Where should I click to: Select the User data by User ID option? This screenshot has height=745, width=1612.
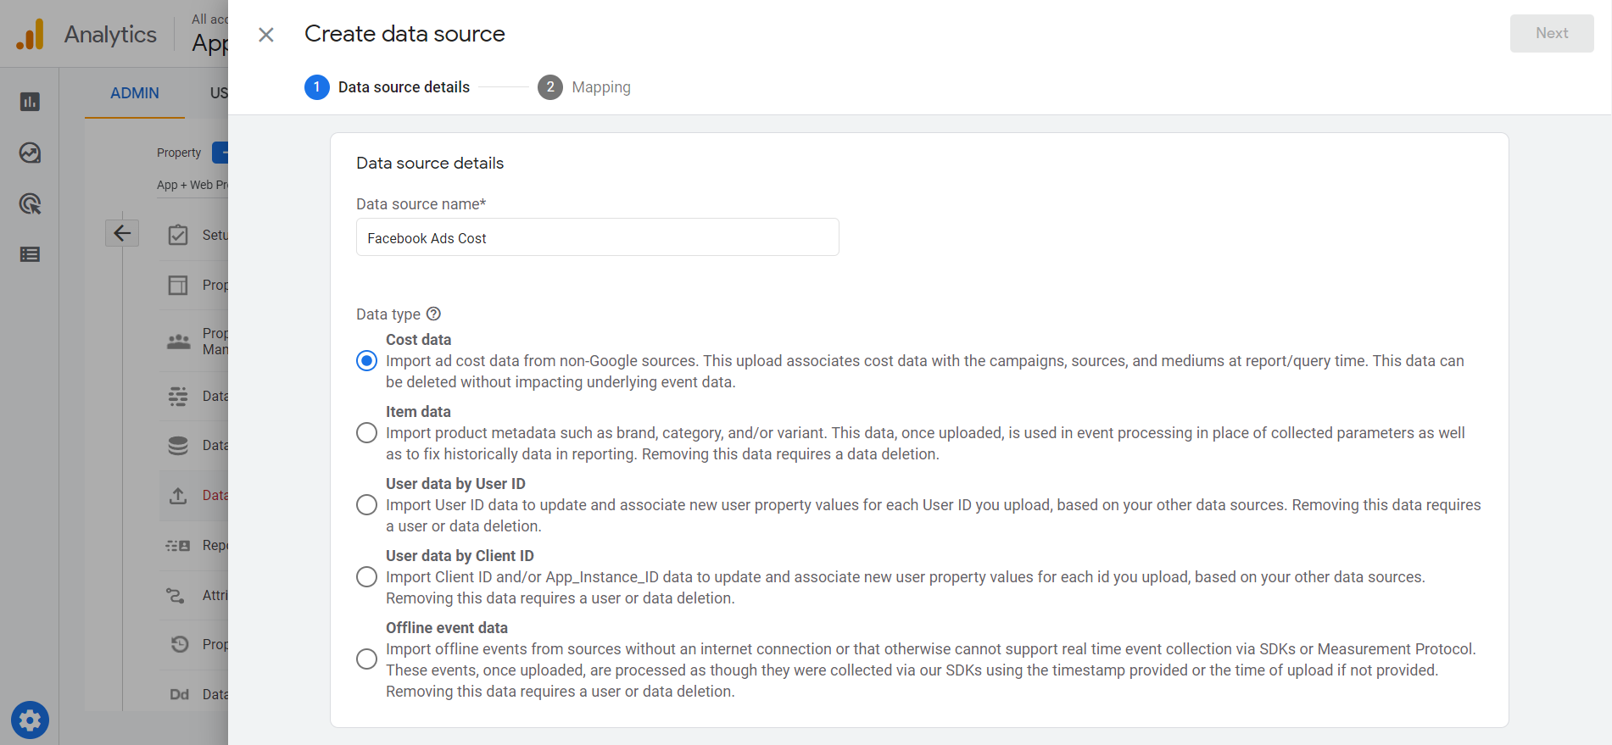click(366, 505)
